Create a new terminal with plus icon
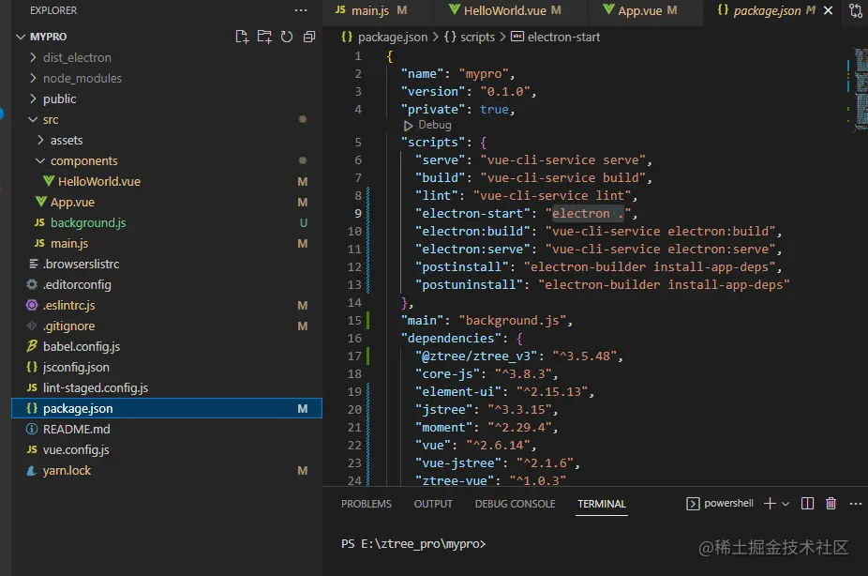 [x=770, y=504]
